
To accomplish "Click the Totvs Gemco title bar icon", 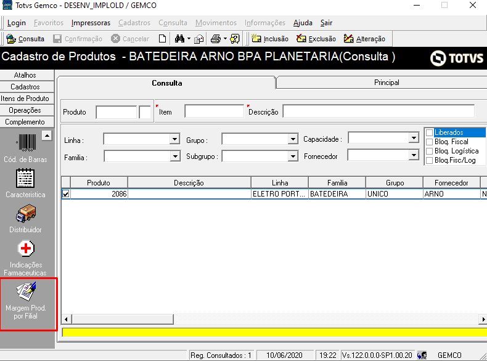I will [7, 6].
